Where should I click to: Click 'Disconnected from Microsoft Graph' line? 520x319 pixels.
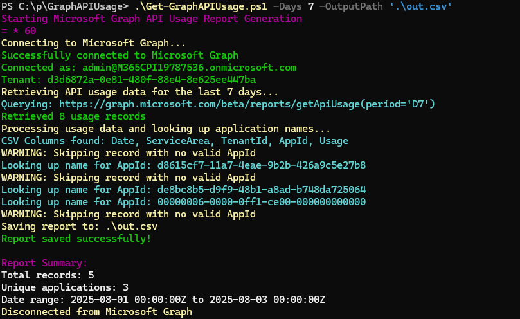coord(96,312)
